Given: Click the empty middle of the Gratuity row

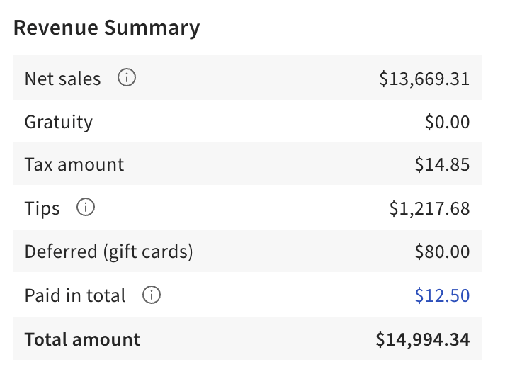Looking at the screenshot, I should pyautogui.click(x=255, y=122).
